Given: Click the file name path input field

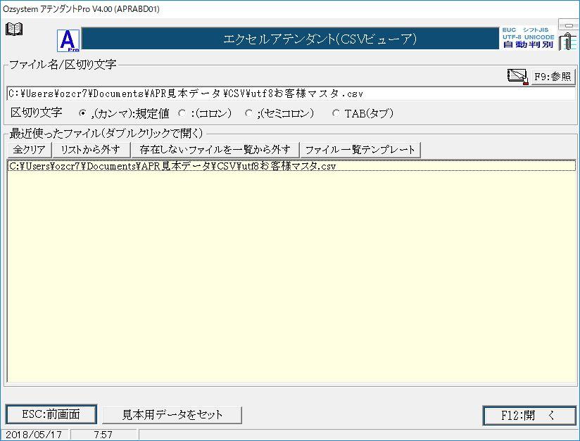Looking at the screenshot, I should pos(291,94).
